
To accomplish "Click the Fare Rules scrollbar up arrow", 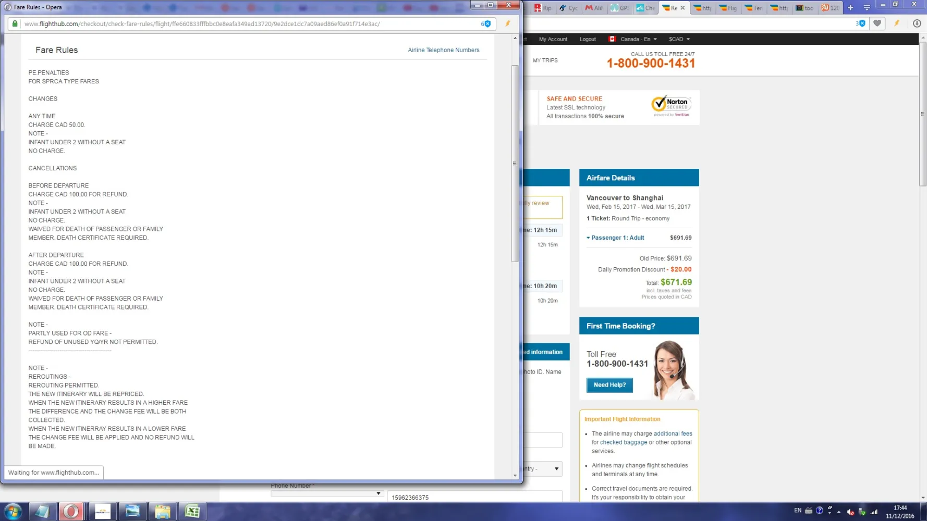I will (x=515, y=38).
